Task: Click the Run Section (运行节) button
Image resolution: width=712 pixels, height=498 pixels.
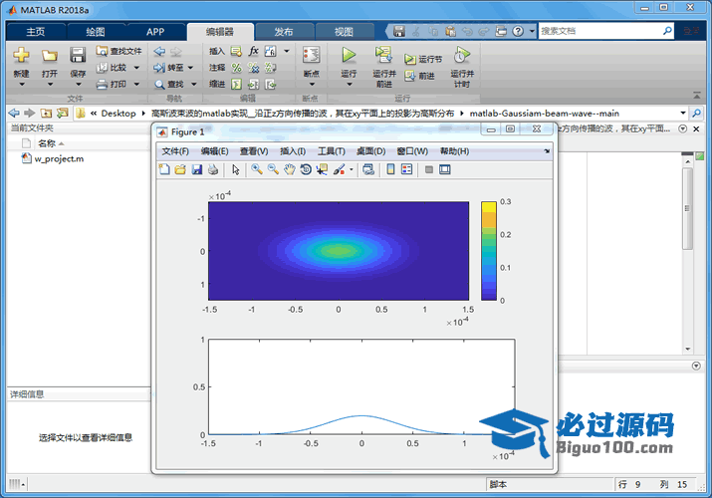Action: click(423, 59)
